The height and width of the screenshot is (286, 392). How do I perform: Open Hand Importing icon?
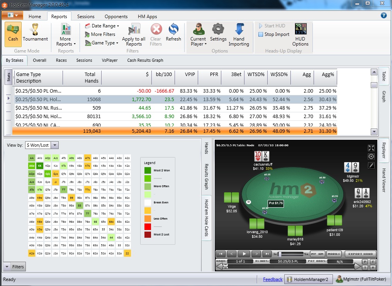click(239, 29)
